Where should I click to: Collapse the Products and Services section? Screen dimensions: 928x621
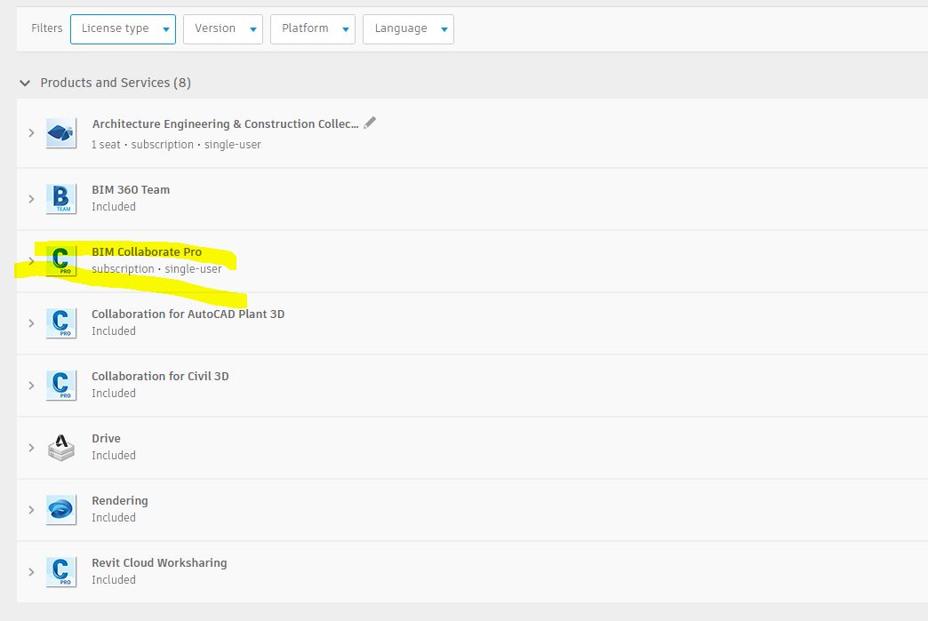click(x=25, y=83)
